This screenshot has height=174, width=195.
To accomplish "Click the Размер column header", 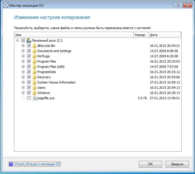I will pos(141,35).
